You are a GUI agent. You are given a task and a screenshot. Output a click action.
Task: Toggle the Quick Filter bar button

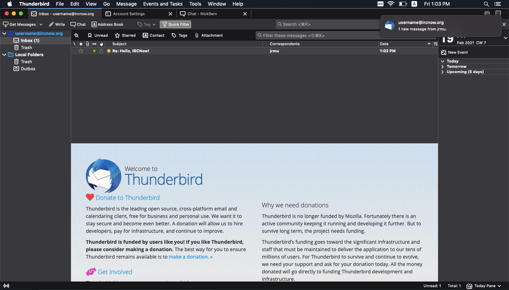pyautogui.click(x=176, y=24)
